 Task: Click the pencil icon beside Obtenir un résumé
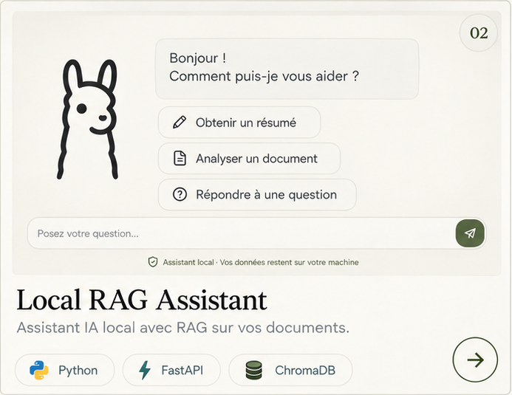pos(180,123)
